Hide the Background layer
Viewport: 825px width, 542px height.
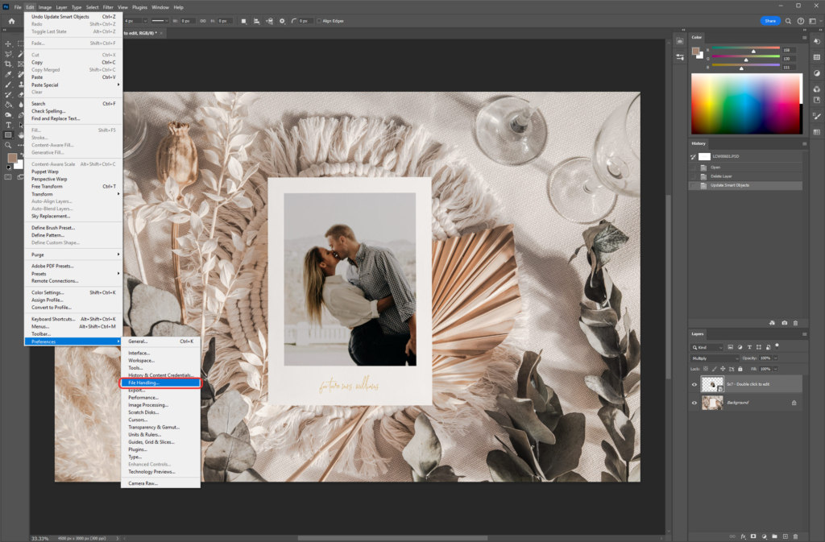point(694,403)
